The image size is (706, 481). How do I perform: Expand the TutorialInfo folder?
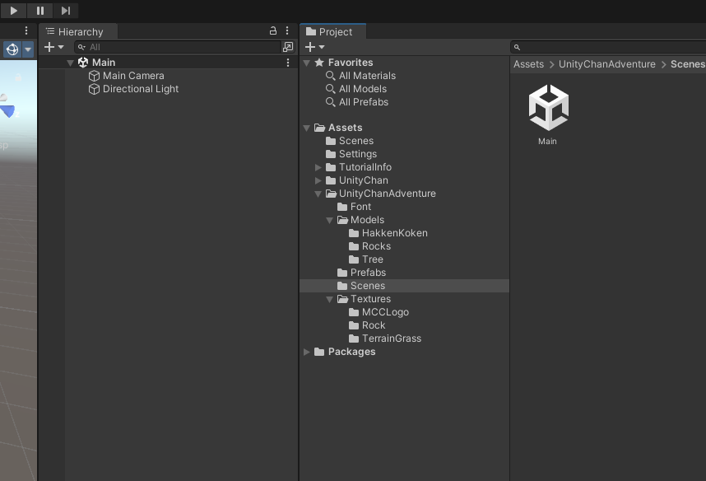coord(318,167)
